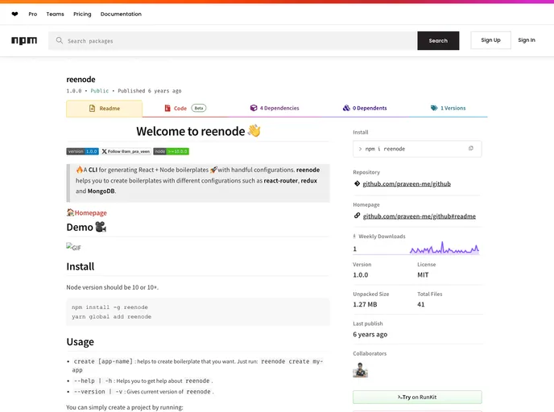The image size is (554, 412).
Task: Click the weekly downloads sparkline chart
Action: [444, 248]
